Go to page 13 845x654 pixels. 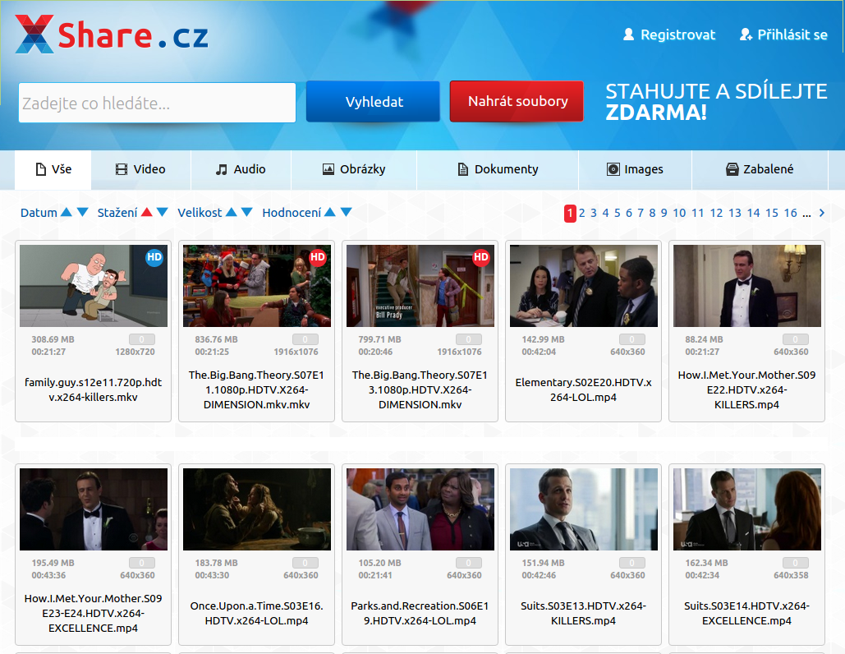tap(735, 213)
